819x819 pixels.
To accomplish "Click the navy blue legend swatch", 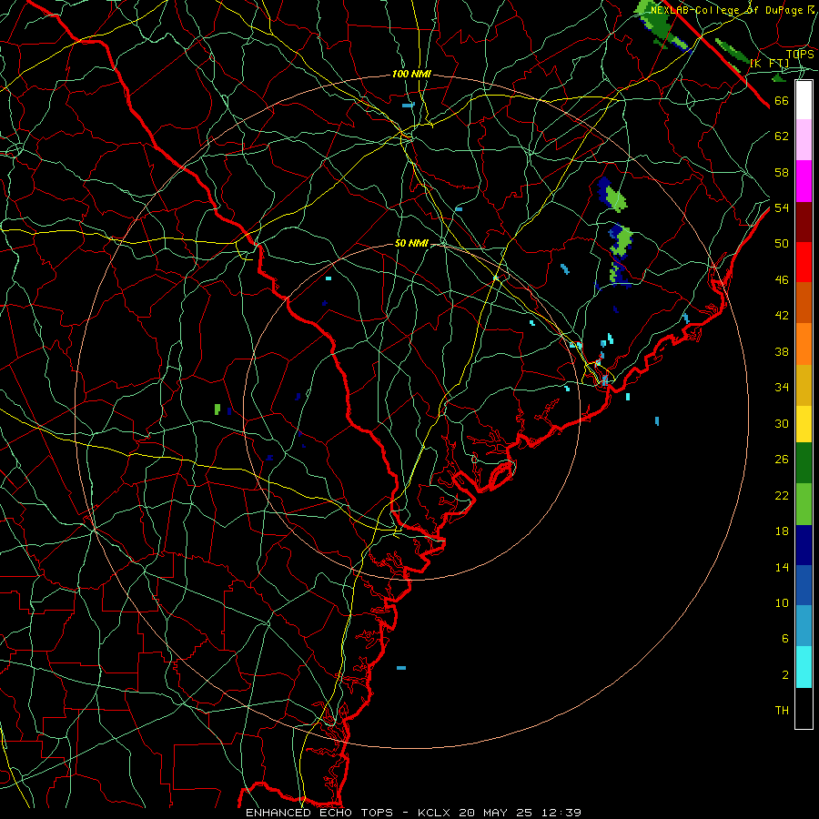I will pyautogui.click(x=804, y=545).
